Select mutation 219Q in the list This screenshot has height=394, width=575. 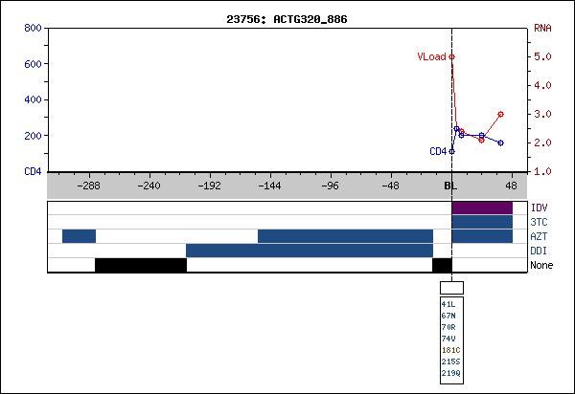point(449,373)
